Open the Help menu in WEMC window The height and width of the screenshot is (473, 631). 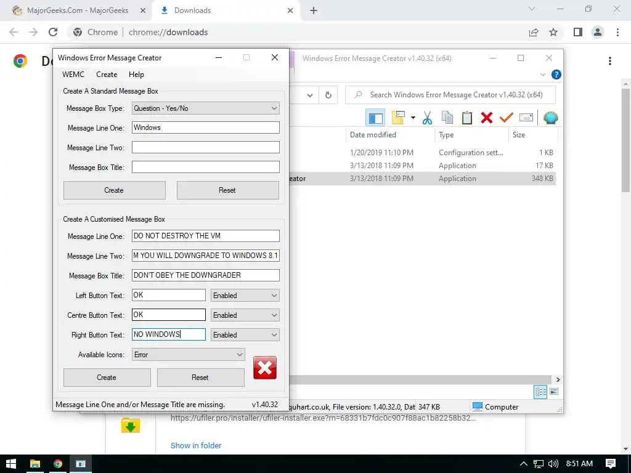coord(136,75)
